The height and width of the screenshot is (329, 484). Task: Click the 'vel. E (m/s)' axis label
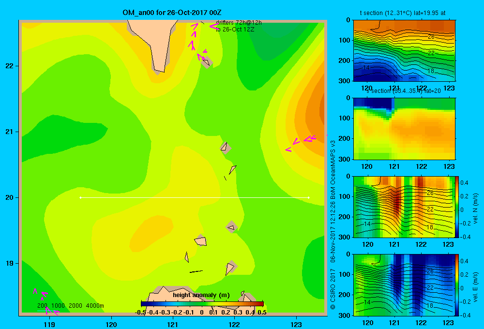(476, 287)
